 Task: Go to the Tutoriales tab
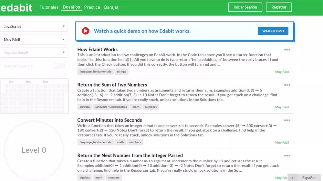(x=49, y=7)
